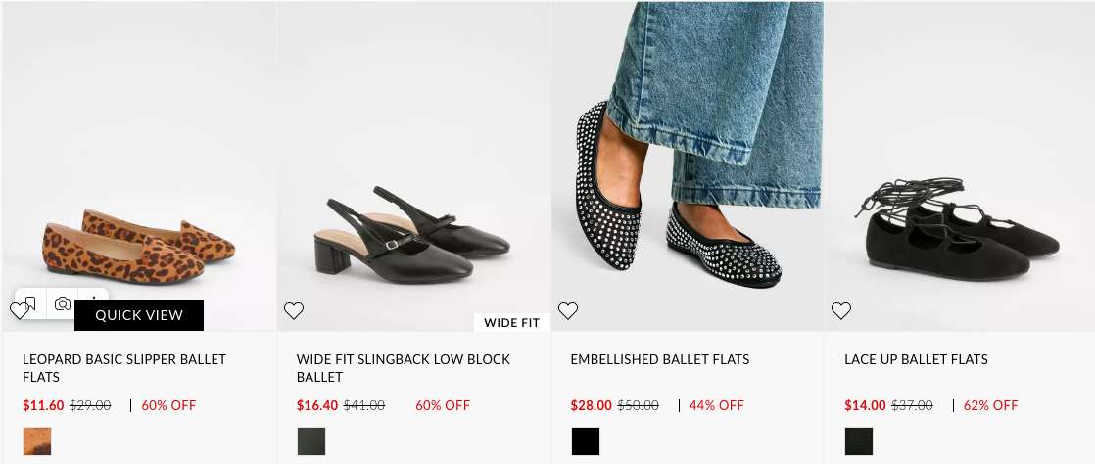The image size is (1095, 464).
Task: Click heart icon on Lace Up Ballet Flats
Action: click(x=840, y=311)
